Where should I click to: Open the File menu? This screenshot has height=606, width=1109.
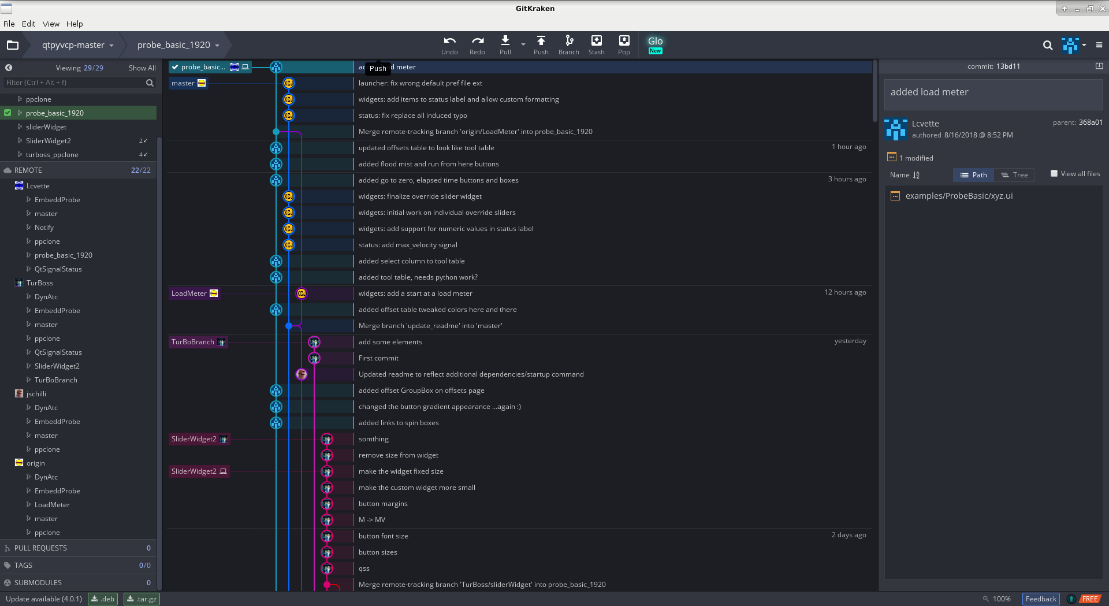[x=9, y=24]
